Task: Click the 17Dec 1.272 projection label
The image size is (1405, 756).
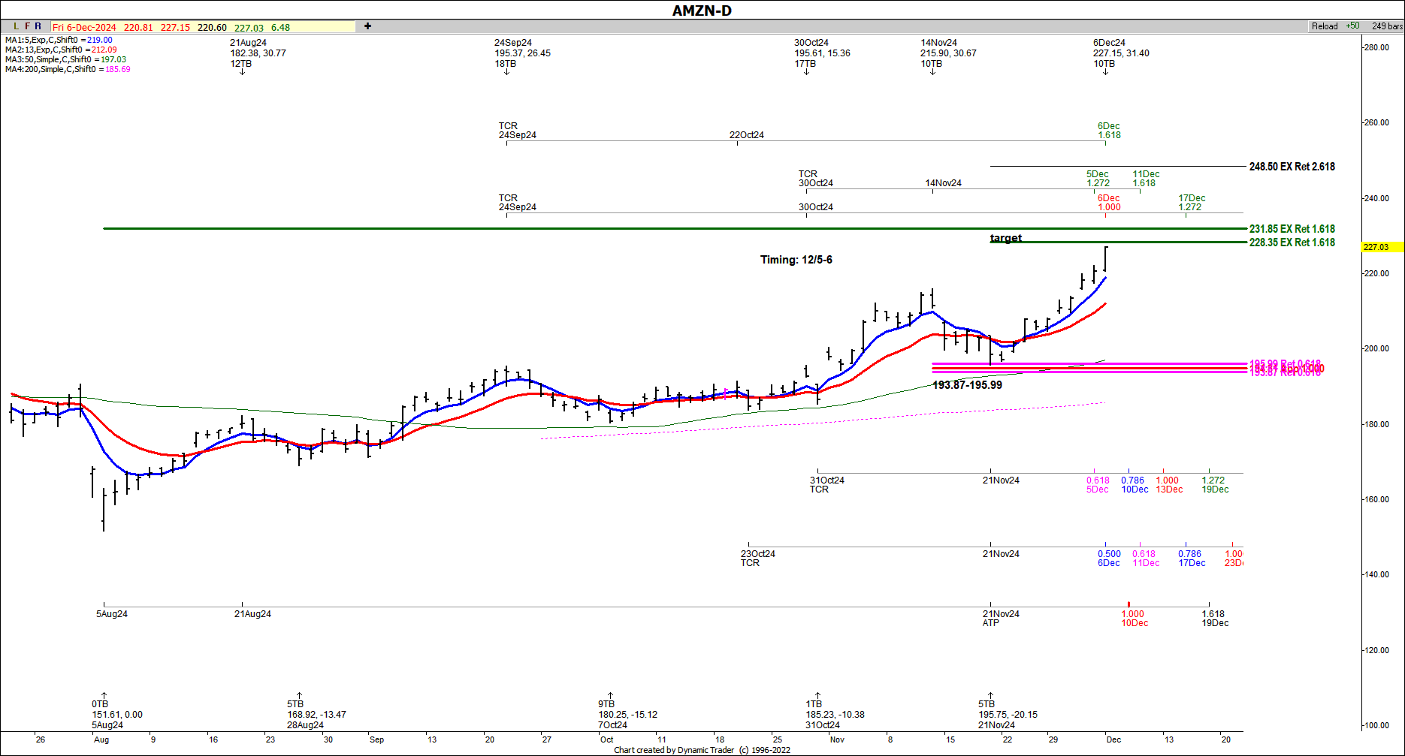Action: click(1192, 203)
